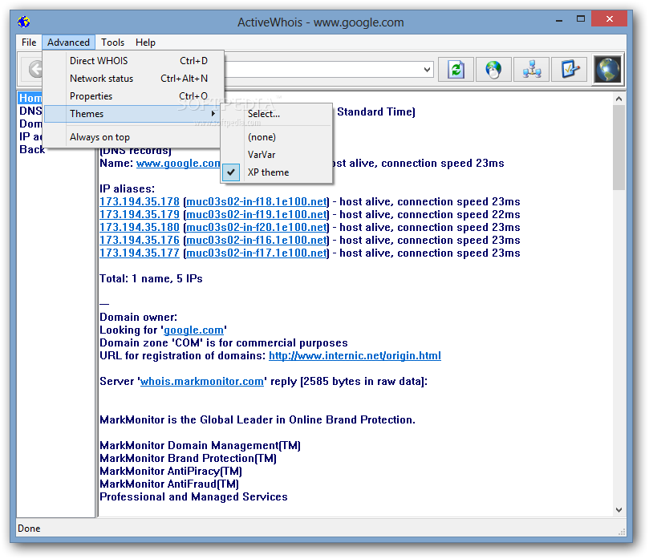
Task: Select the DNS item in the sidebar
Action: click(x=30, y=111)
